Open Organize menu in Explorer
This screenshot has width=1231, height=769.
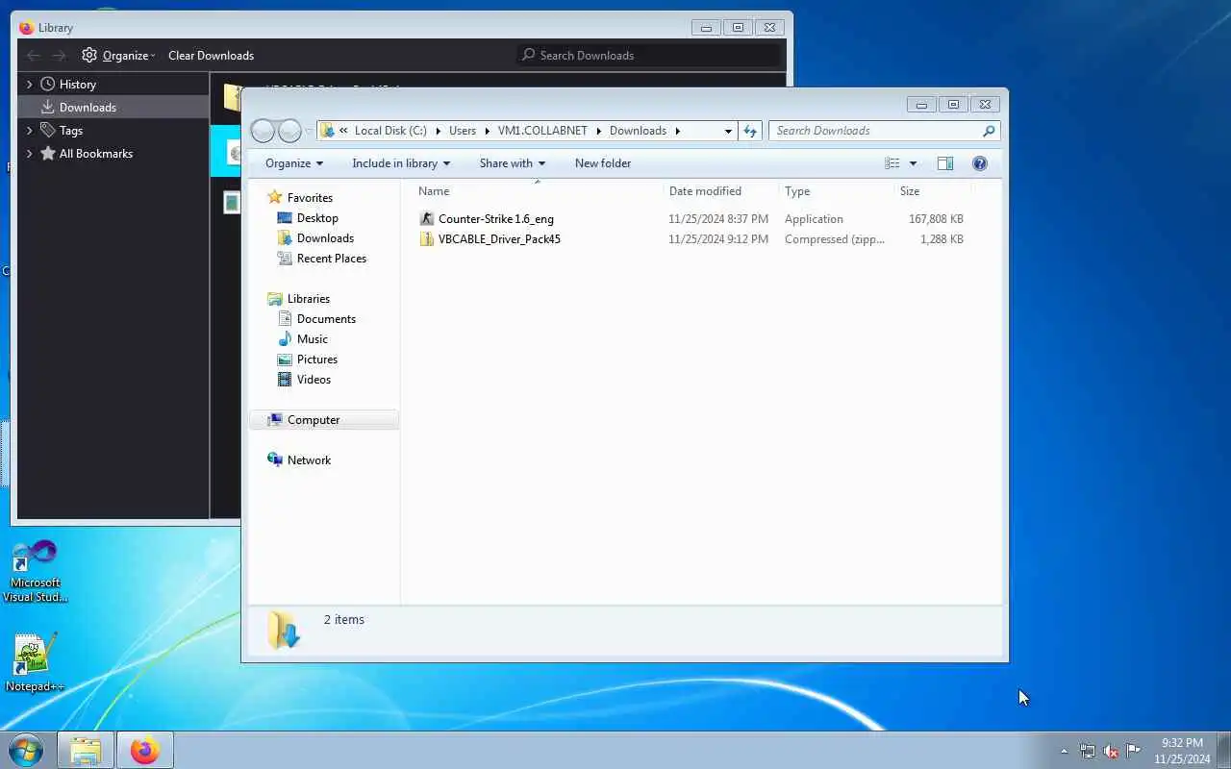(x=294, y=163)
